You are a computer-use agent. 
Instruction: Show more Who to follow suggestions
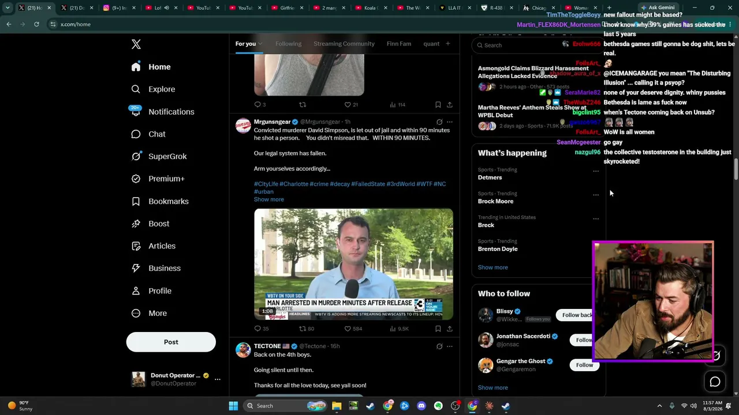click(492, 388)
